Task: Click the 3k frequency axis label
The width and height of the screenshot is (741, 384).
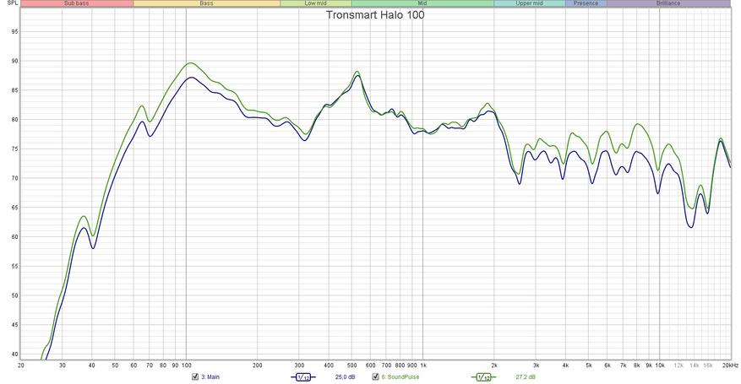Action: 536,365
